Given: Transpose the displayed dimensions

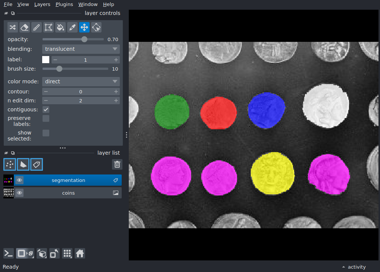Looking at the screenshot, I should [x=54, y=254].
